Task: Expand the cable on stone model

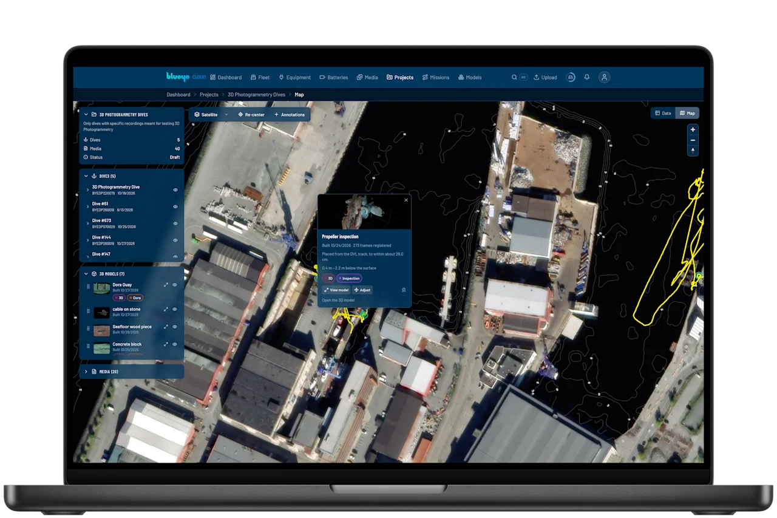Action: click(166, 309)
